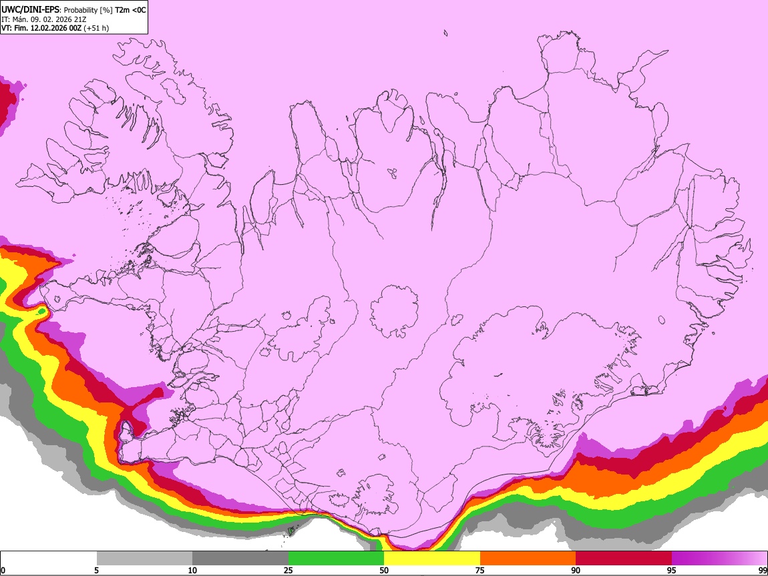Click the white 0–5 legend segment
Viewport: 768px width, 576px height.
click(49, 559)
